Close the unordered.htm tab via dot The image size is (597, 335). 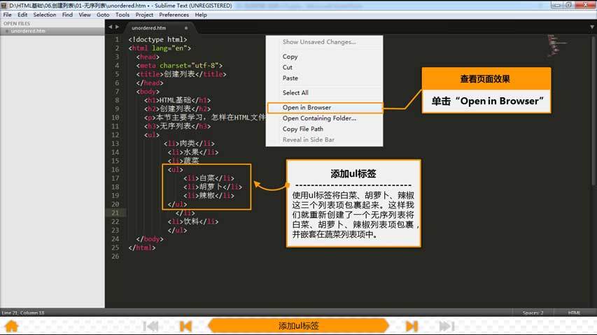pos(185,28)
